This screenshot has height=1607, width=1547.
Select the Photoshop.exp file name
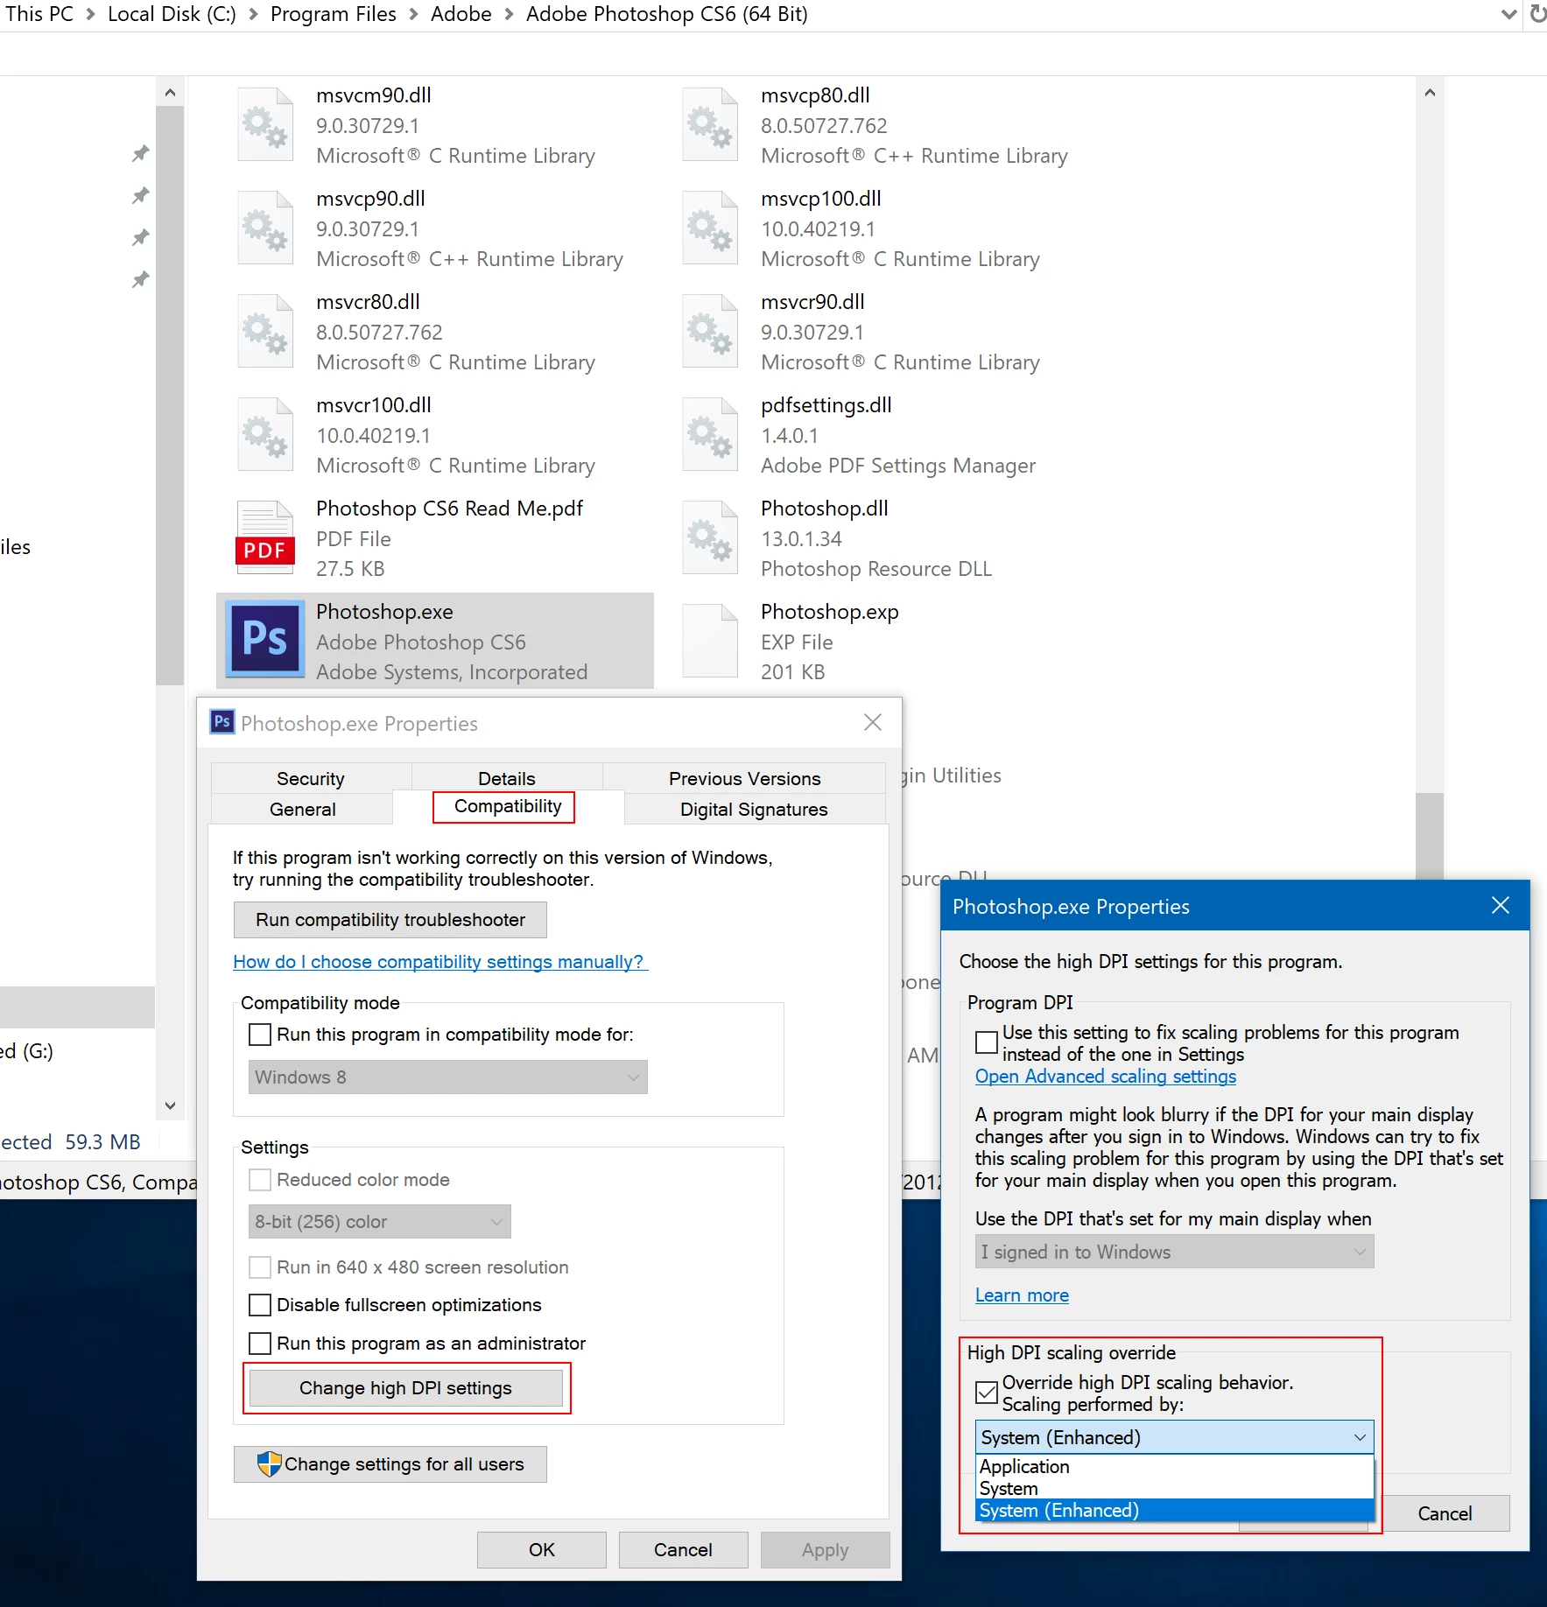coord(830,612)
